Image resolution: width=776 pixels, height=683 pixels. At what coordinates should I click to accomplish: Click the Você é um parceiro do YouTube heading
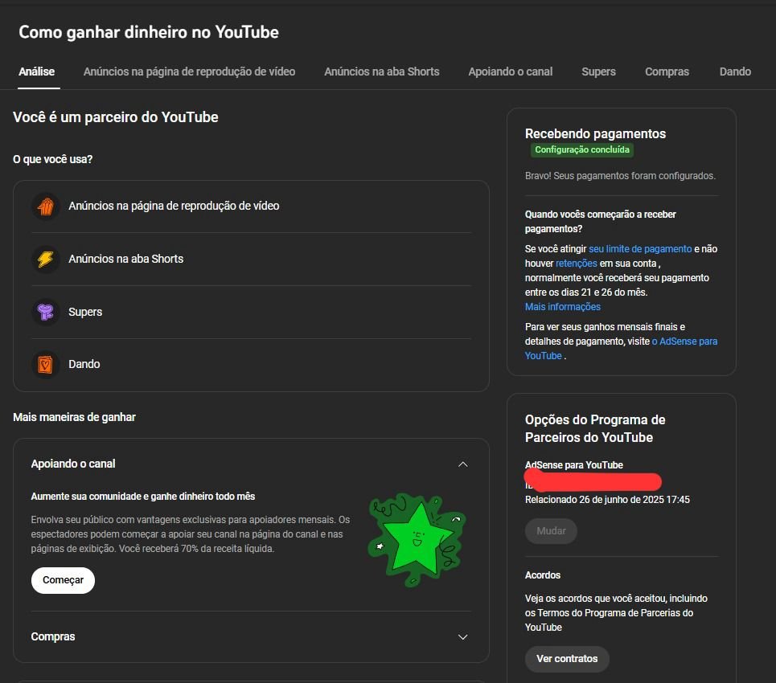tap(115, 117)
